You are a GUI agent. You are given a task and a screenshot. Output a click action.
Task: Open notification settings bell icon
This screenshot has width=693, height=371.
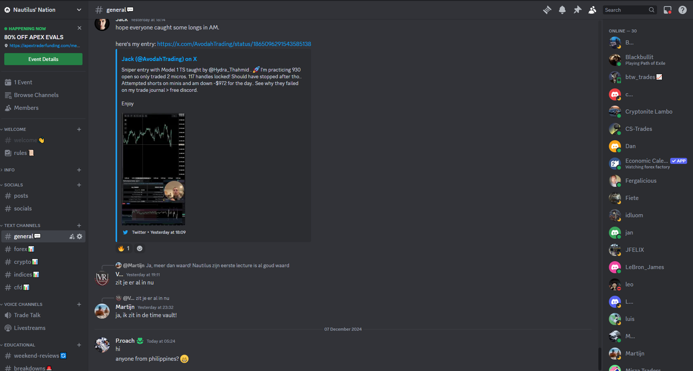(562, 10)
